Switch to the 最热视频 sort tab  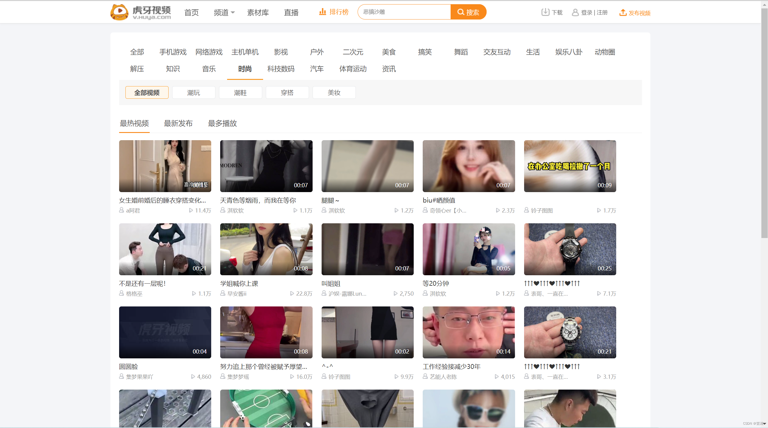[134, 123]
